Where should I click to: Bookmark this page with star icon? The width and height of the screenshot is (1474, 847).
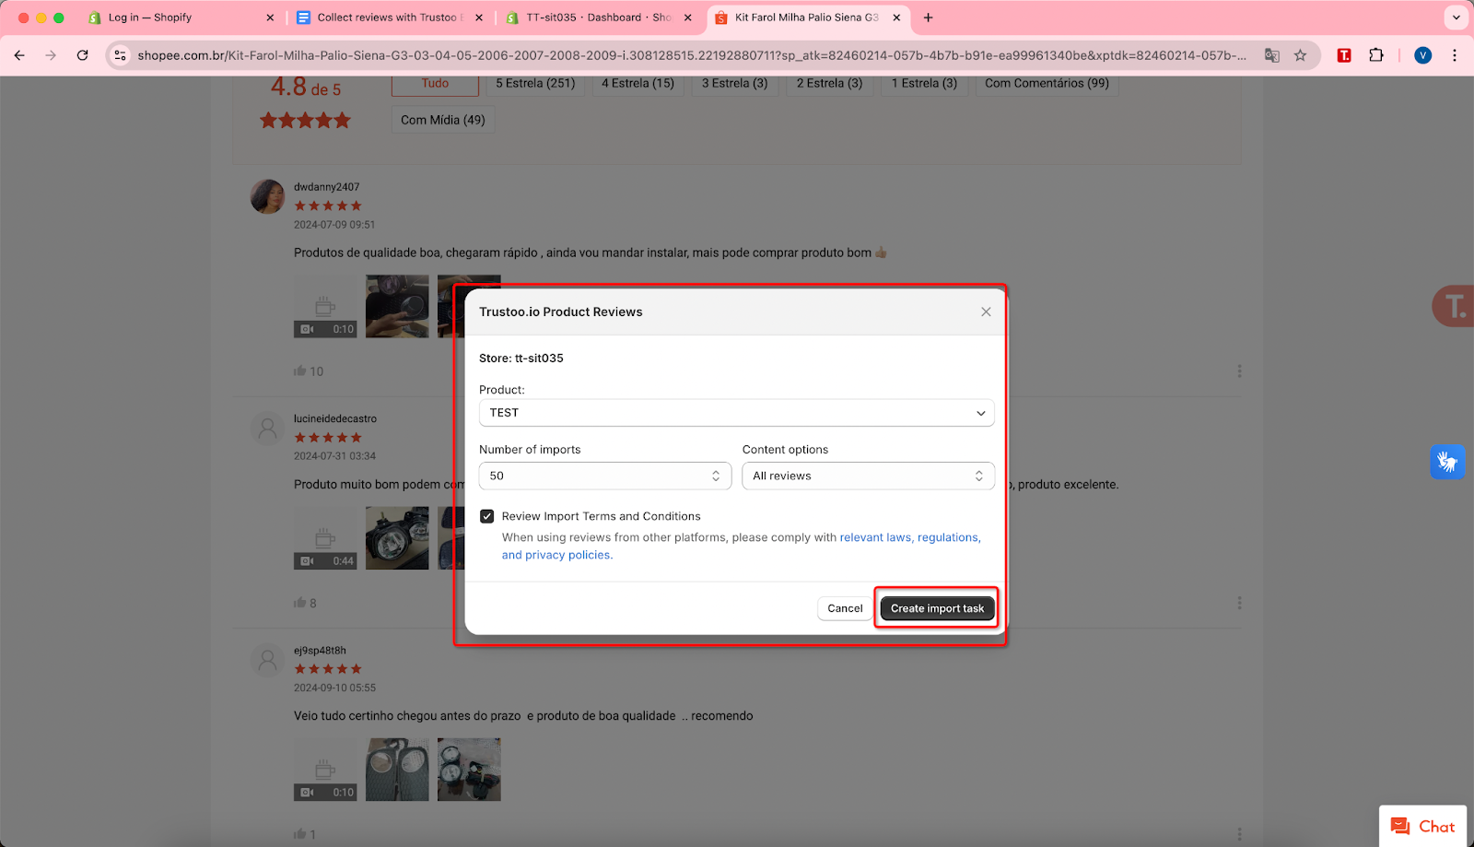click(x=1300, y=55)
